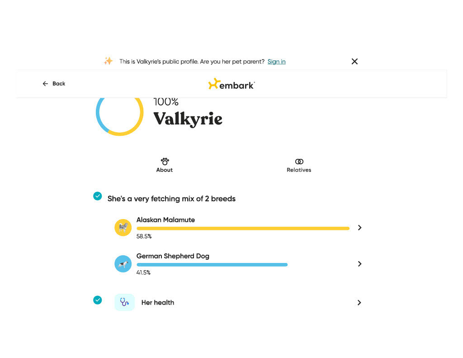Click the Alaskan Malamute yellow percentage bar

(x=243, y=228)
